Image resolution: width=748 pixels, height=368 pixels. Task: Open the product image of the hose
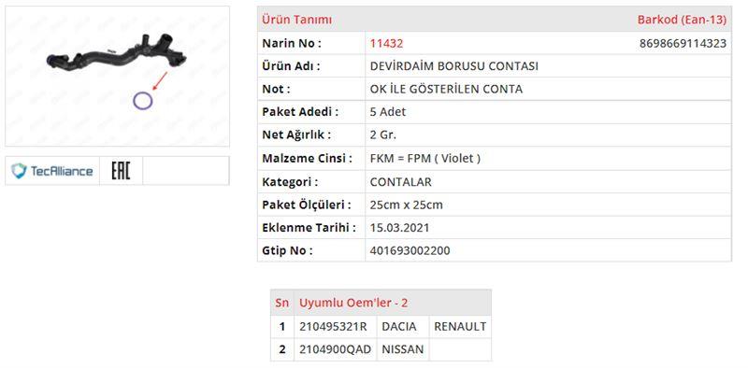click(117, 77)
